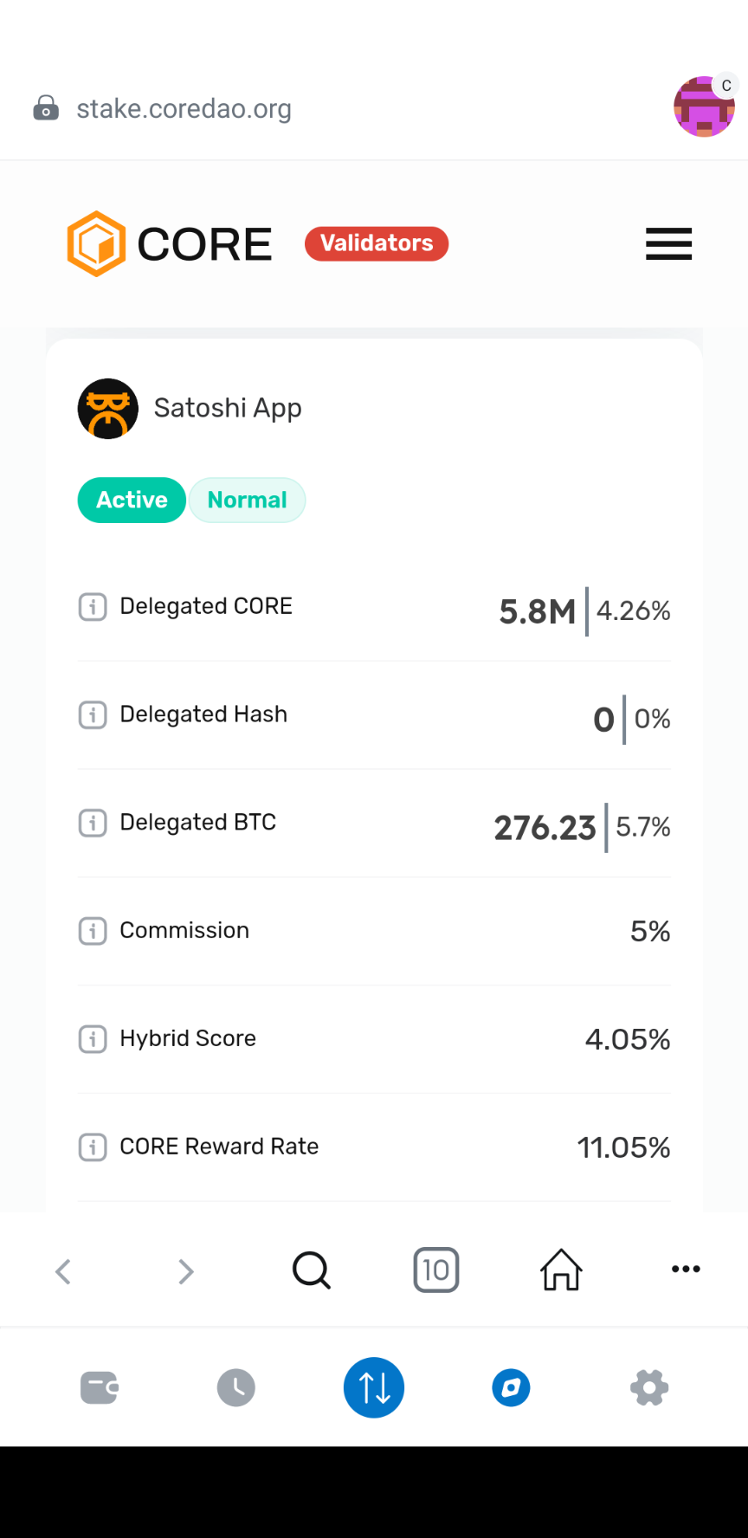This screenshot has height=1538, width=748.
Task: Open the hamburger navigation menu
Action: (x=668, y=244)
